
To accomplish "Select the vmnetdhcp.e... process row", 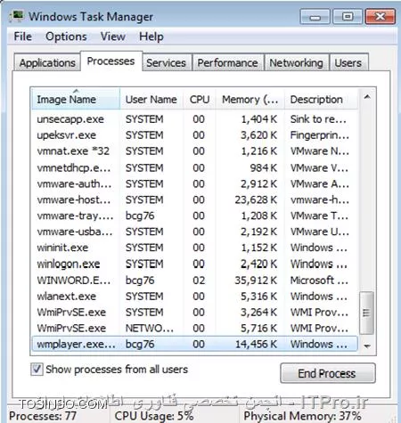I will coord(194,168).
